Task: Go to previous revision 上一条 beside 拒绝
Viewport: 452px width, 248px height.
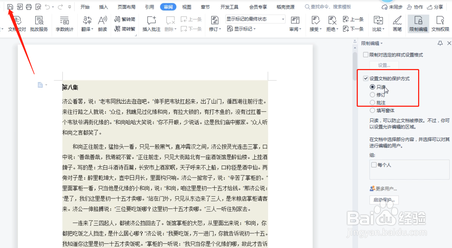Action: [353, 19]
